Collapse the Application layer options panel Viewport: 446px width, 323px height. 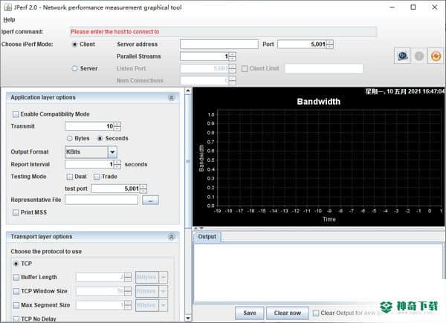pos(171,98)
